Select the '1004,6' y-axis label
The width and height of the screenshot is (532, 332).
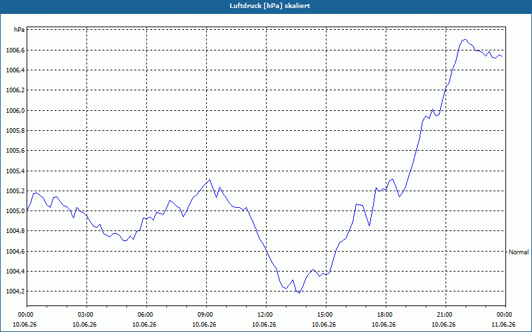[15, 252]
